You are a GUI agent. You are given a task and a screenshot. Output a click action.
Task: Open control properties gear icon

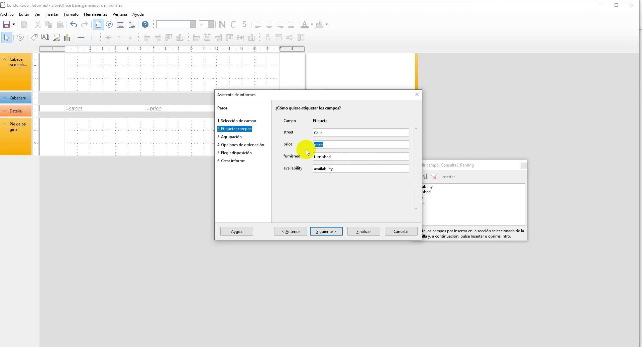tap(20, 37)
